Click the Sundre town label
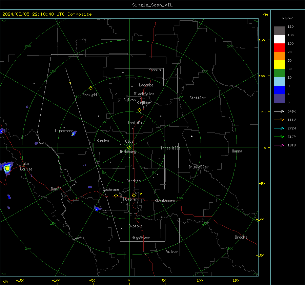The width and height of the screenshot is (305, 285). pyautogui.click(x=103, y=140)
